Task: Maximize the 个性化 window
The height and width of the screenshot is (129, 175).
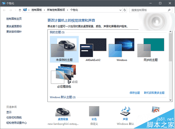Action: pyautogui.click(x=160, y=3)
